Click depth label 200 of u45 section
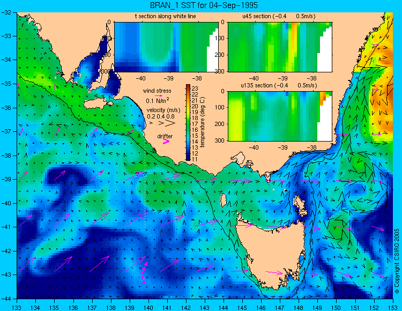This screenshot has width=402, height=311. pyautogui.click(x=219, y=55)
